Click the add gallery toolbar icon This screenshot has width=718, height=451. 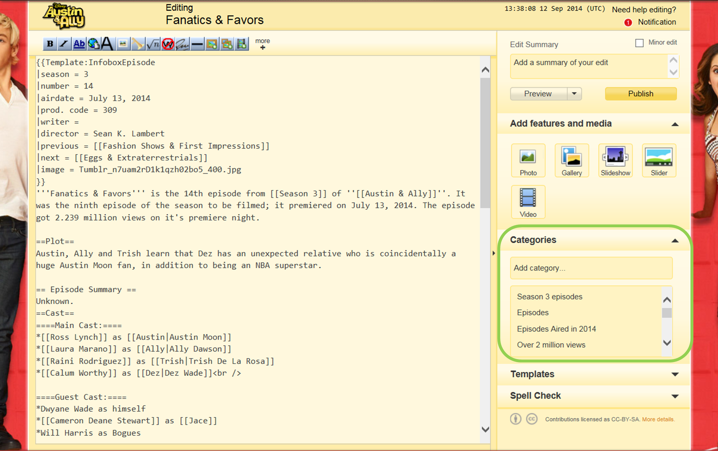tap(227, 44)
